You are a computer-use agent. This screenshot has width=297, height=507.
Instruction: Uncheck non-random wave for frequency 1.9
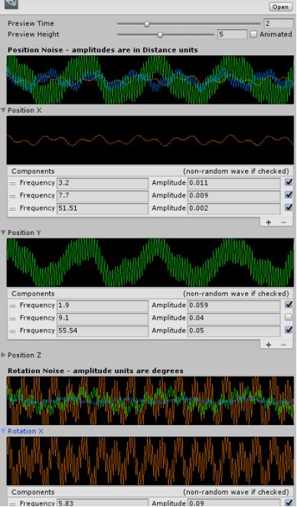289,305
